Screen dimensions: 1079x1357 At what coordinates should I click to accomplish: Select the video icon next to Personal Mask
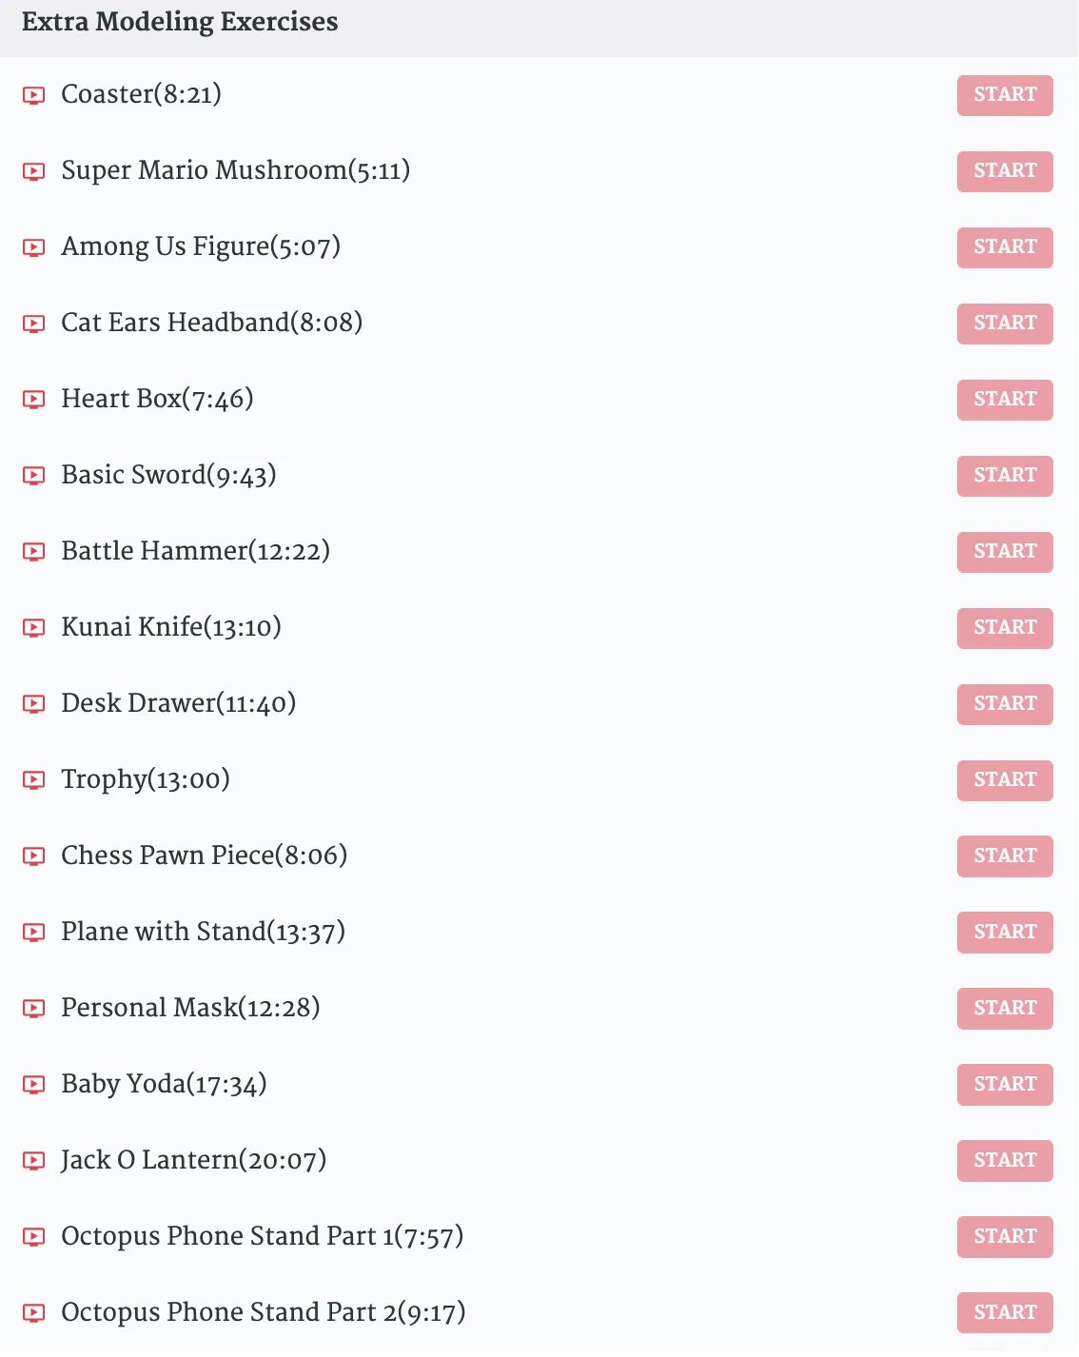tap(33, 1009)
